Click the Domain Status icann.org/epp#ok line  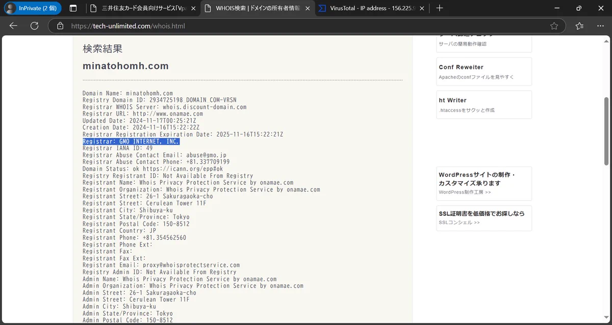[x=152, y=169]
